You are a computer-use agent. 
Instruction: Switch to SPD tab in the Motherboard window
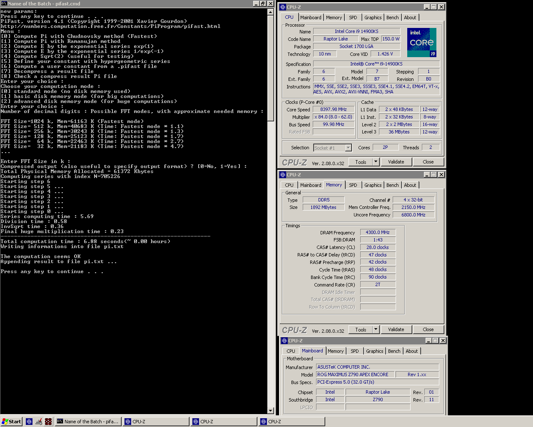pos(355,351)
